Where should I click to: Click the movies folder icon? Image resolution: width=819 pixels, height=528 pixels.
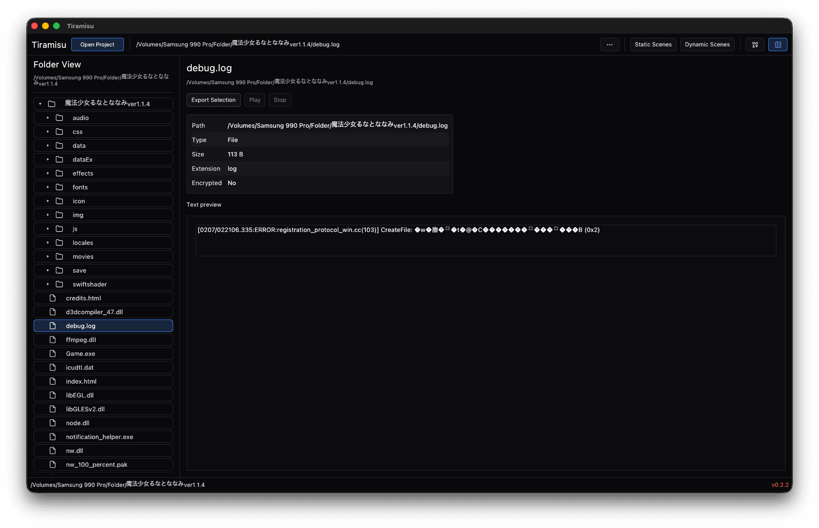59,256
